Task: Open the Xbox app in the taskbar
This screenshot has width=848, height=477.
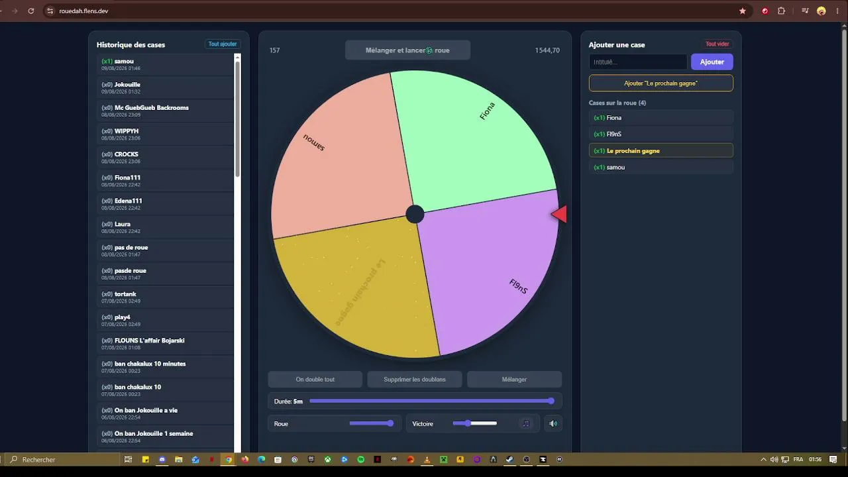Action: pyautogui.click(x=328, y=459)
